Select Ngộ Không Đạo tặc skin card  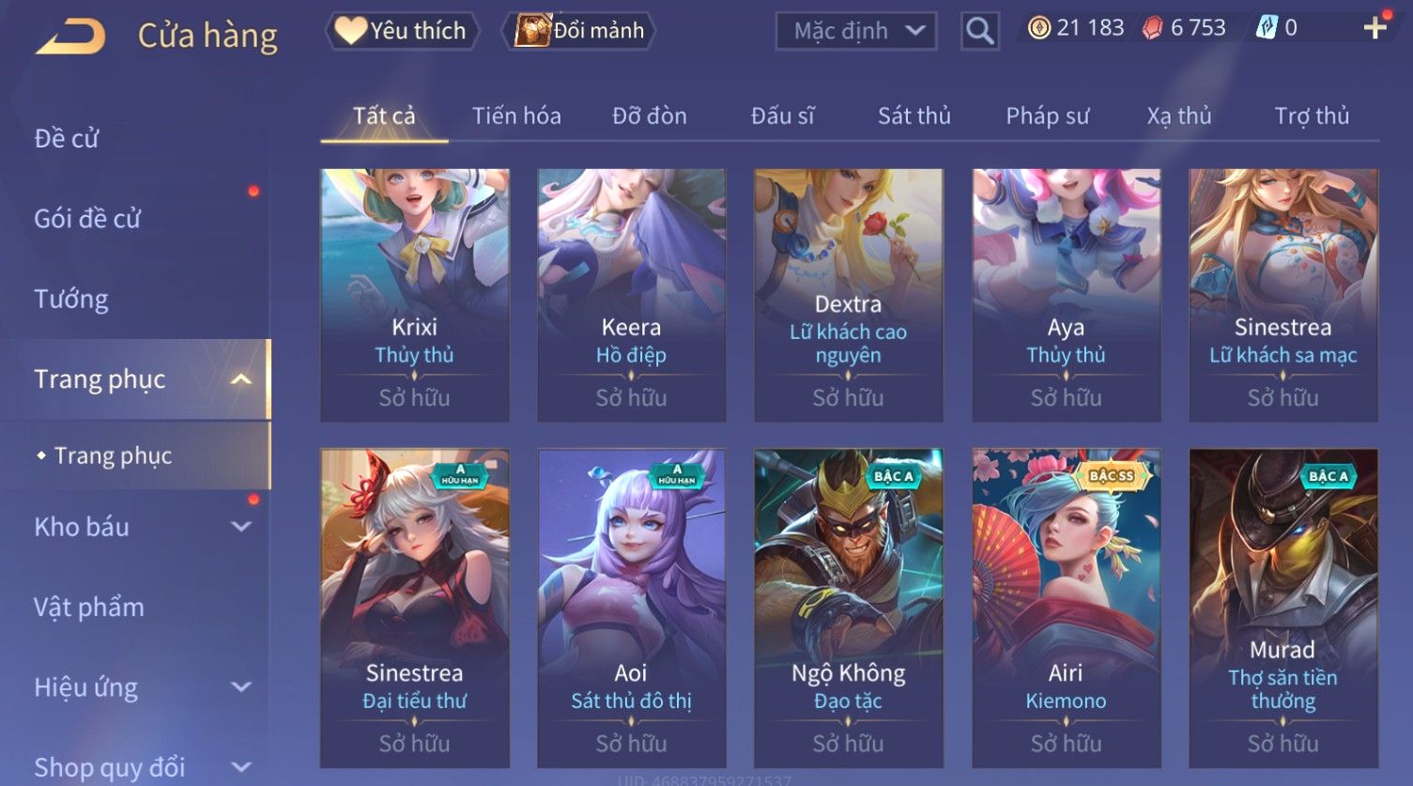pyautogui.click(x=848, y=609)
